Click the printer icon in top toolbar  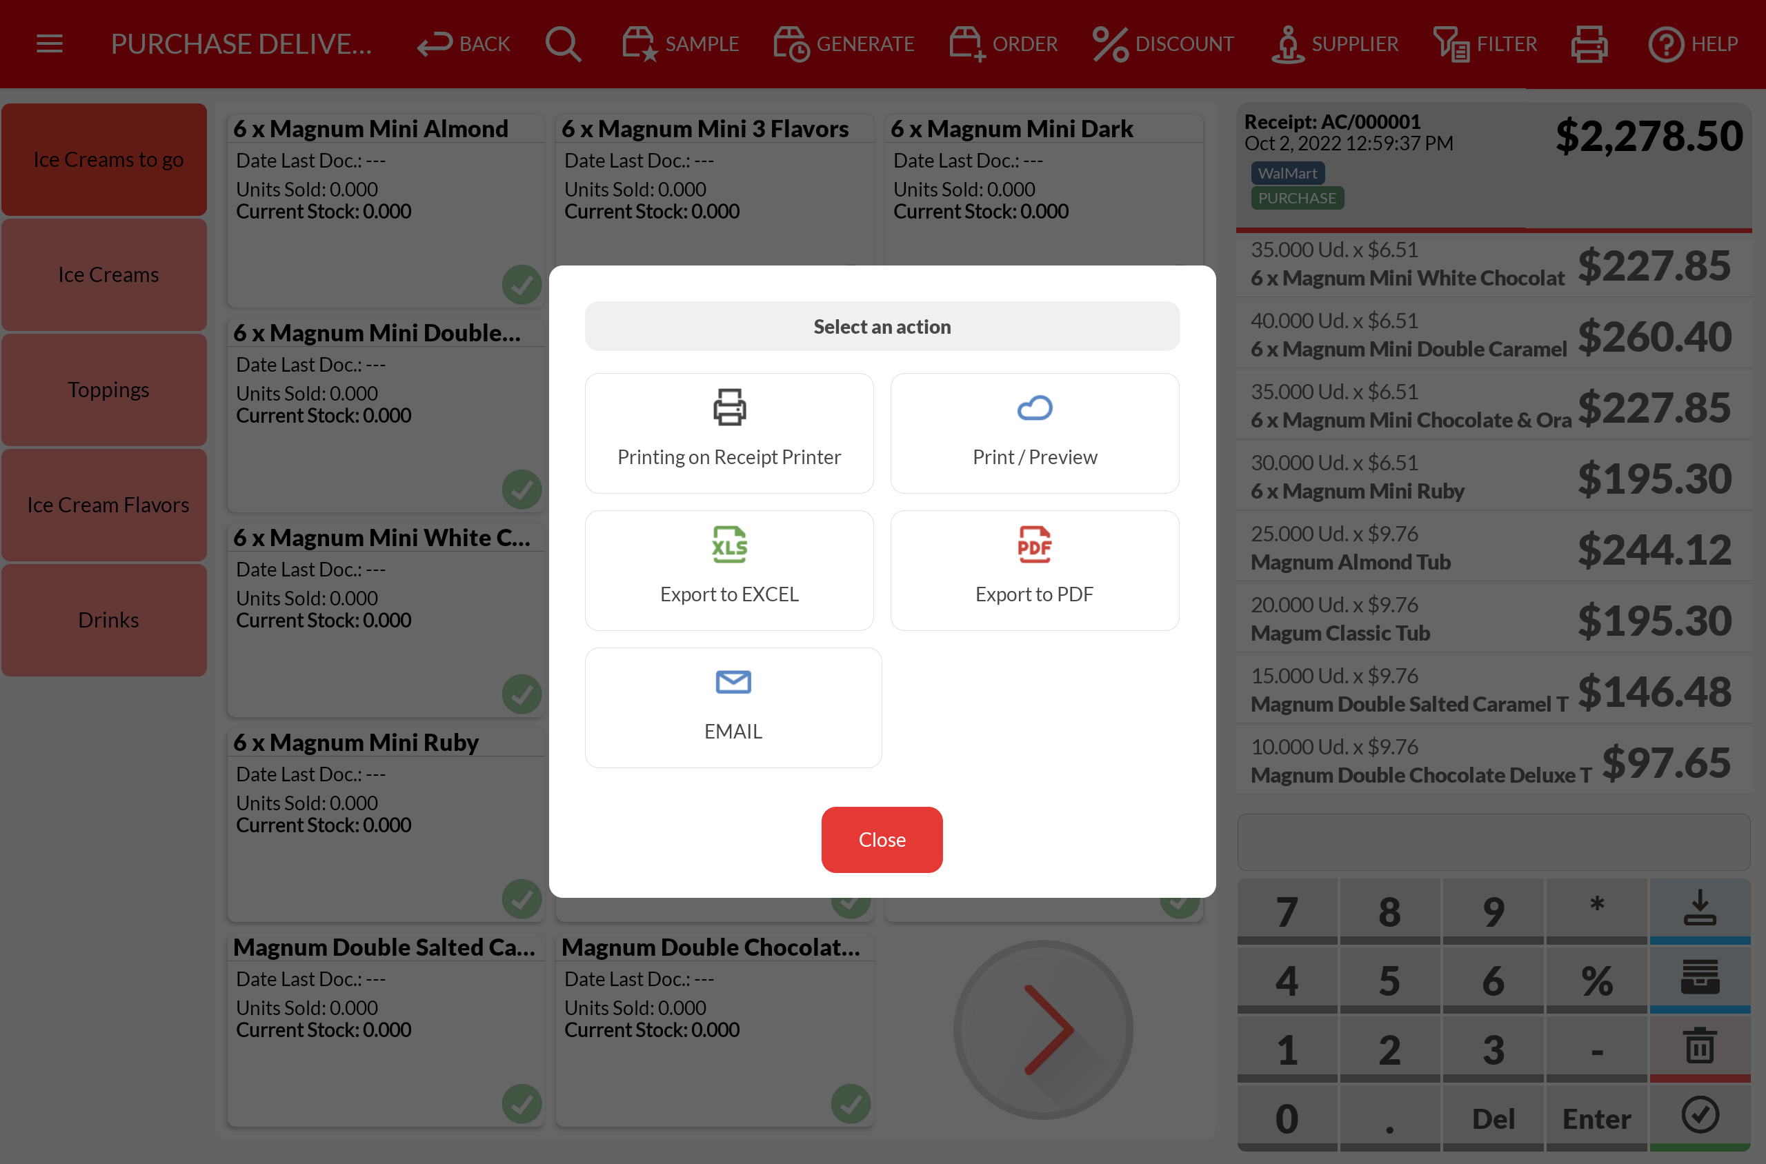(x=1589, y=44)
